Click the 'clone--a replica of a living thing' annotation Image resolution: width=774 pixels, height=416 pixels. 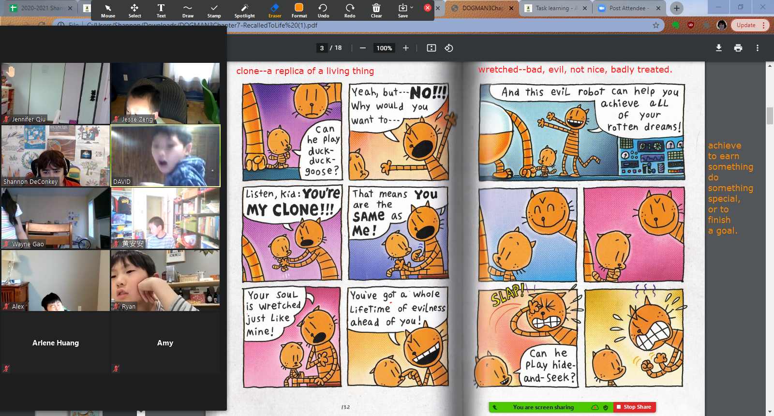pos(305,71)
